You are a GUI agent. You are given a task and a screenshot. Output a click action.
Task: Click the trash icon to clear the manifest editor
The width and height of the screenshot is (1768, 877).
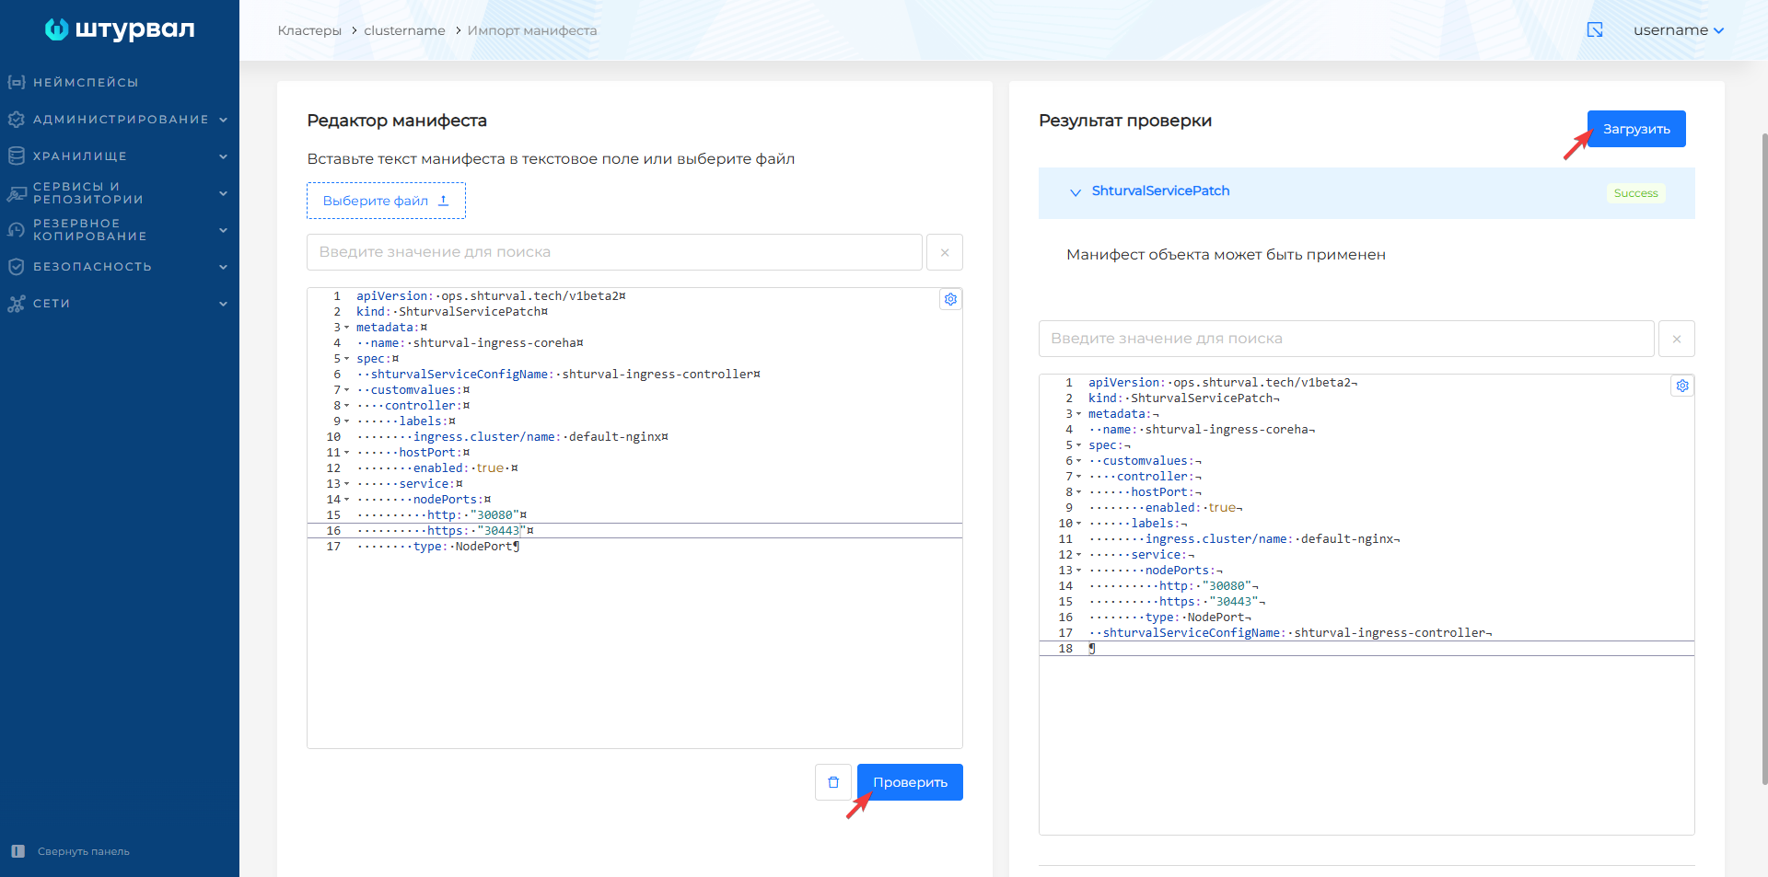(x=833, y=782)
